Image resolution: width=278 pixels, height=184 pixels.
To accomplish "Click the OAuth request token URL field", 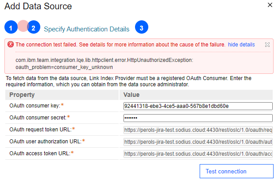I will 198,130.
